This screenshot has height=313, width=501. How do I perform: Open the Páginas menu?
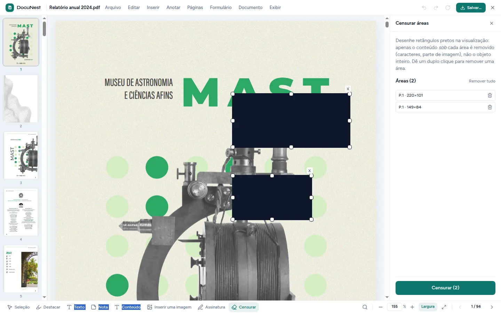point(195,8)
